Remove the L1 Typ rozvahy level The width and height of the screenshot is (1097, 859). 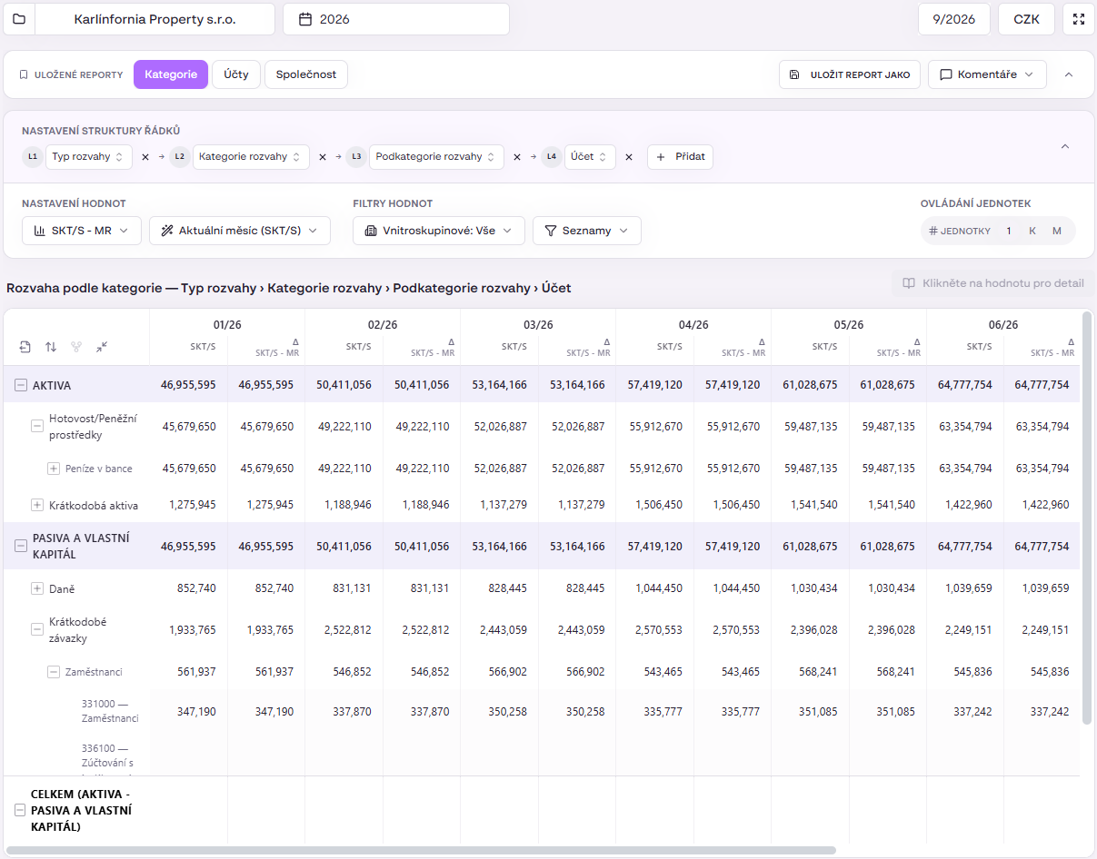(145, 157)
